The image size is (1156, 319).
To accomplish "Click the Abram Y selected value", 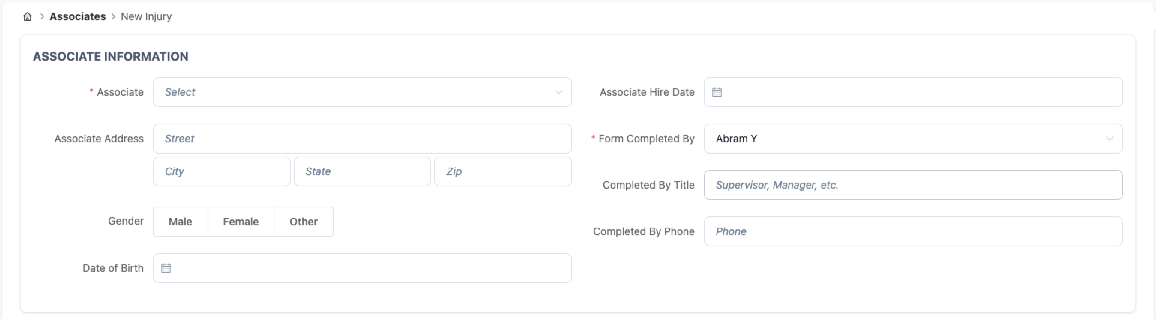I will point(737,139).
